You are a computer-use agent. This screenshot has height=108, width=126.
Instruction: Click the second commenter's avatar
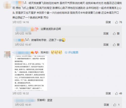[x=7, y=54]
